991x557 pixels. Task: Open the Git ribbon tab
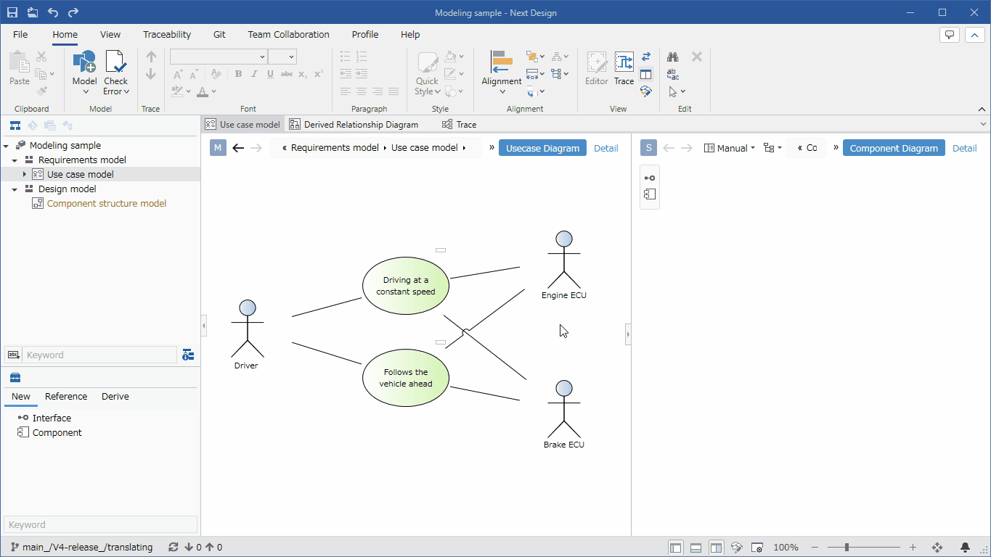[219, 34]
